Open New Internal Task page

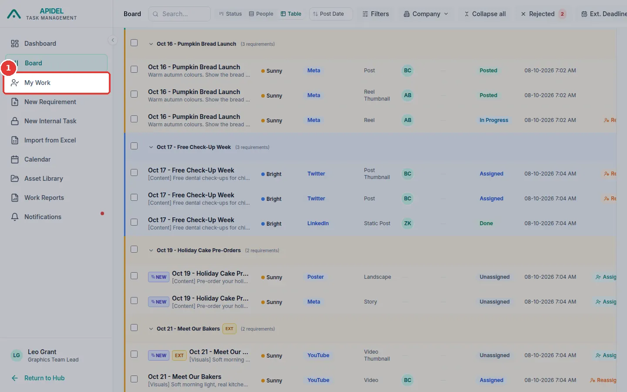(x=56, y=121)
